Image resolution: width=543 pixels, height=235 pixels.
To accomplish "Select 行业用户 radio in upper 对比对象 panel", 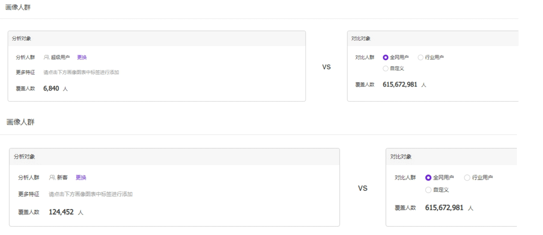I will click(x=420, y=57).
